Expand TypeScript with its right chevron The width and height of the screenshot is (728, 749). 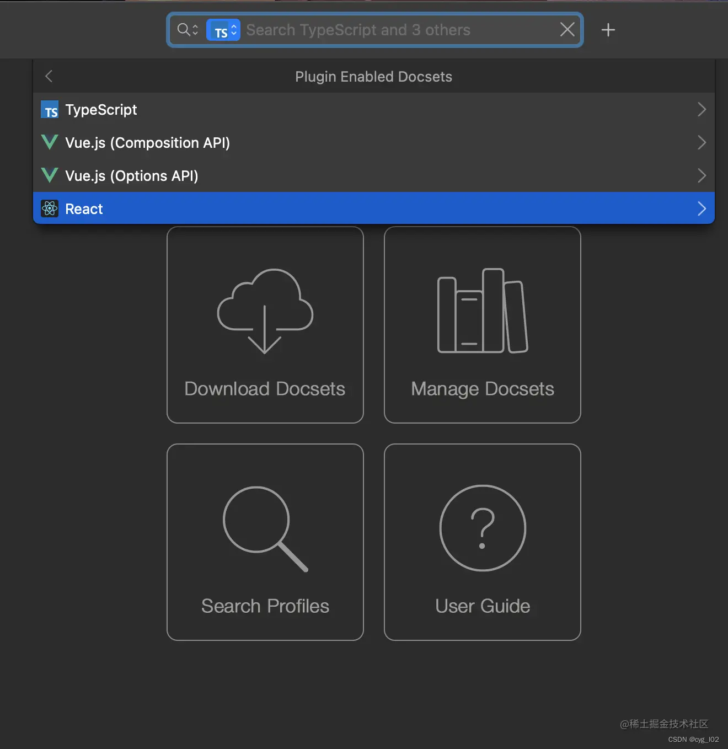(x=702, y=109)
